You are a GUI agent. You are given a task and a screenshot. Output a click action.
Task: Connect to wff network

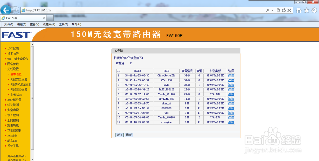231,113
